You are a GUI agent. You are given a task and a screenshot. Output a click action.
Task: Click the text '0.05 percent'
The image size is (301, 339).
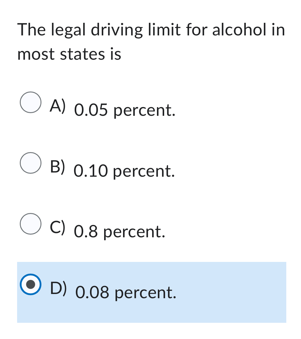click(125, 110)
